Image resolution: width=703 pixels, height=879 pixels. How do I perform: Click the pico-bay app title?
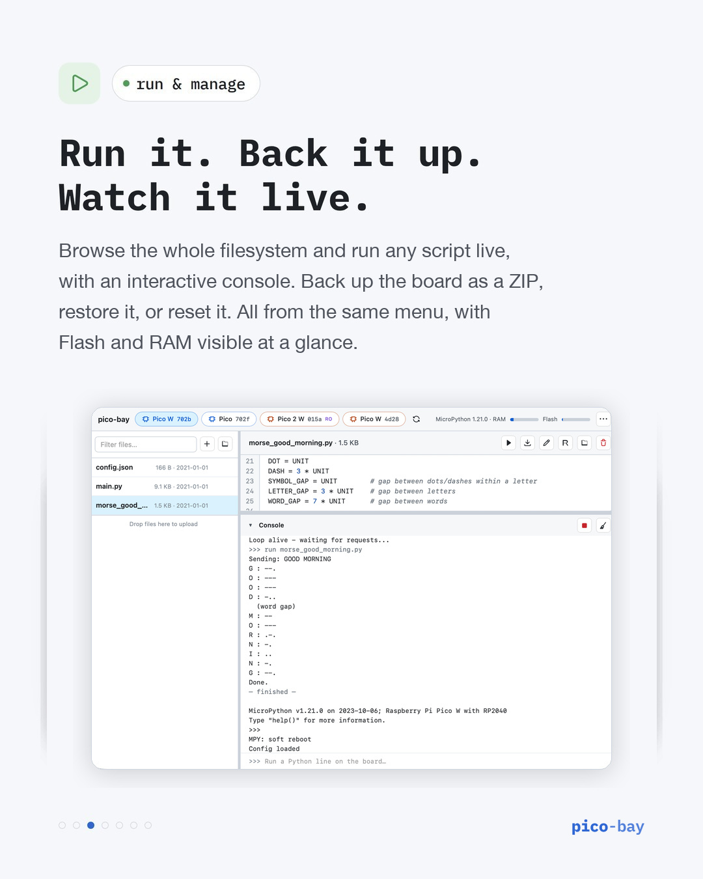pos(114,419)
